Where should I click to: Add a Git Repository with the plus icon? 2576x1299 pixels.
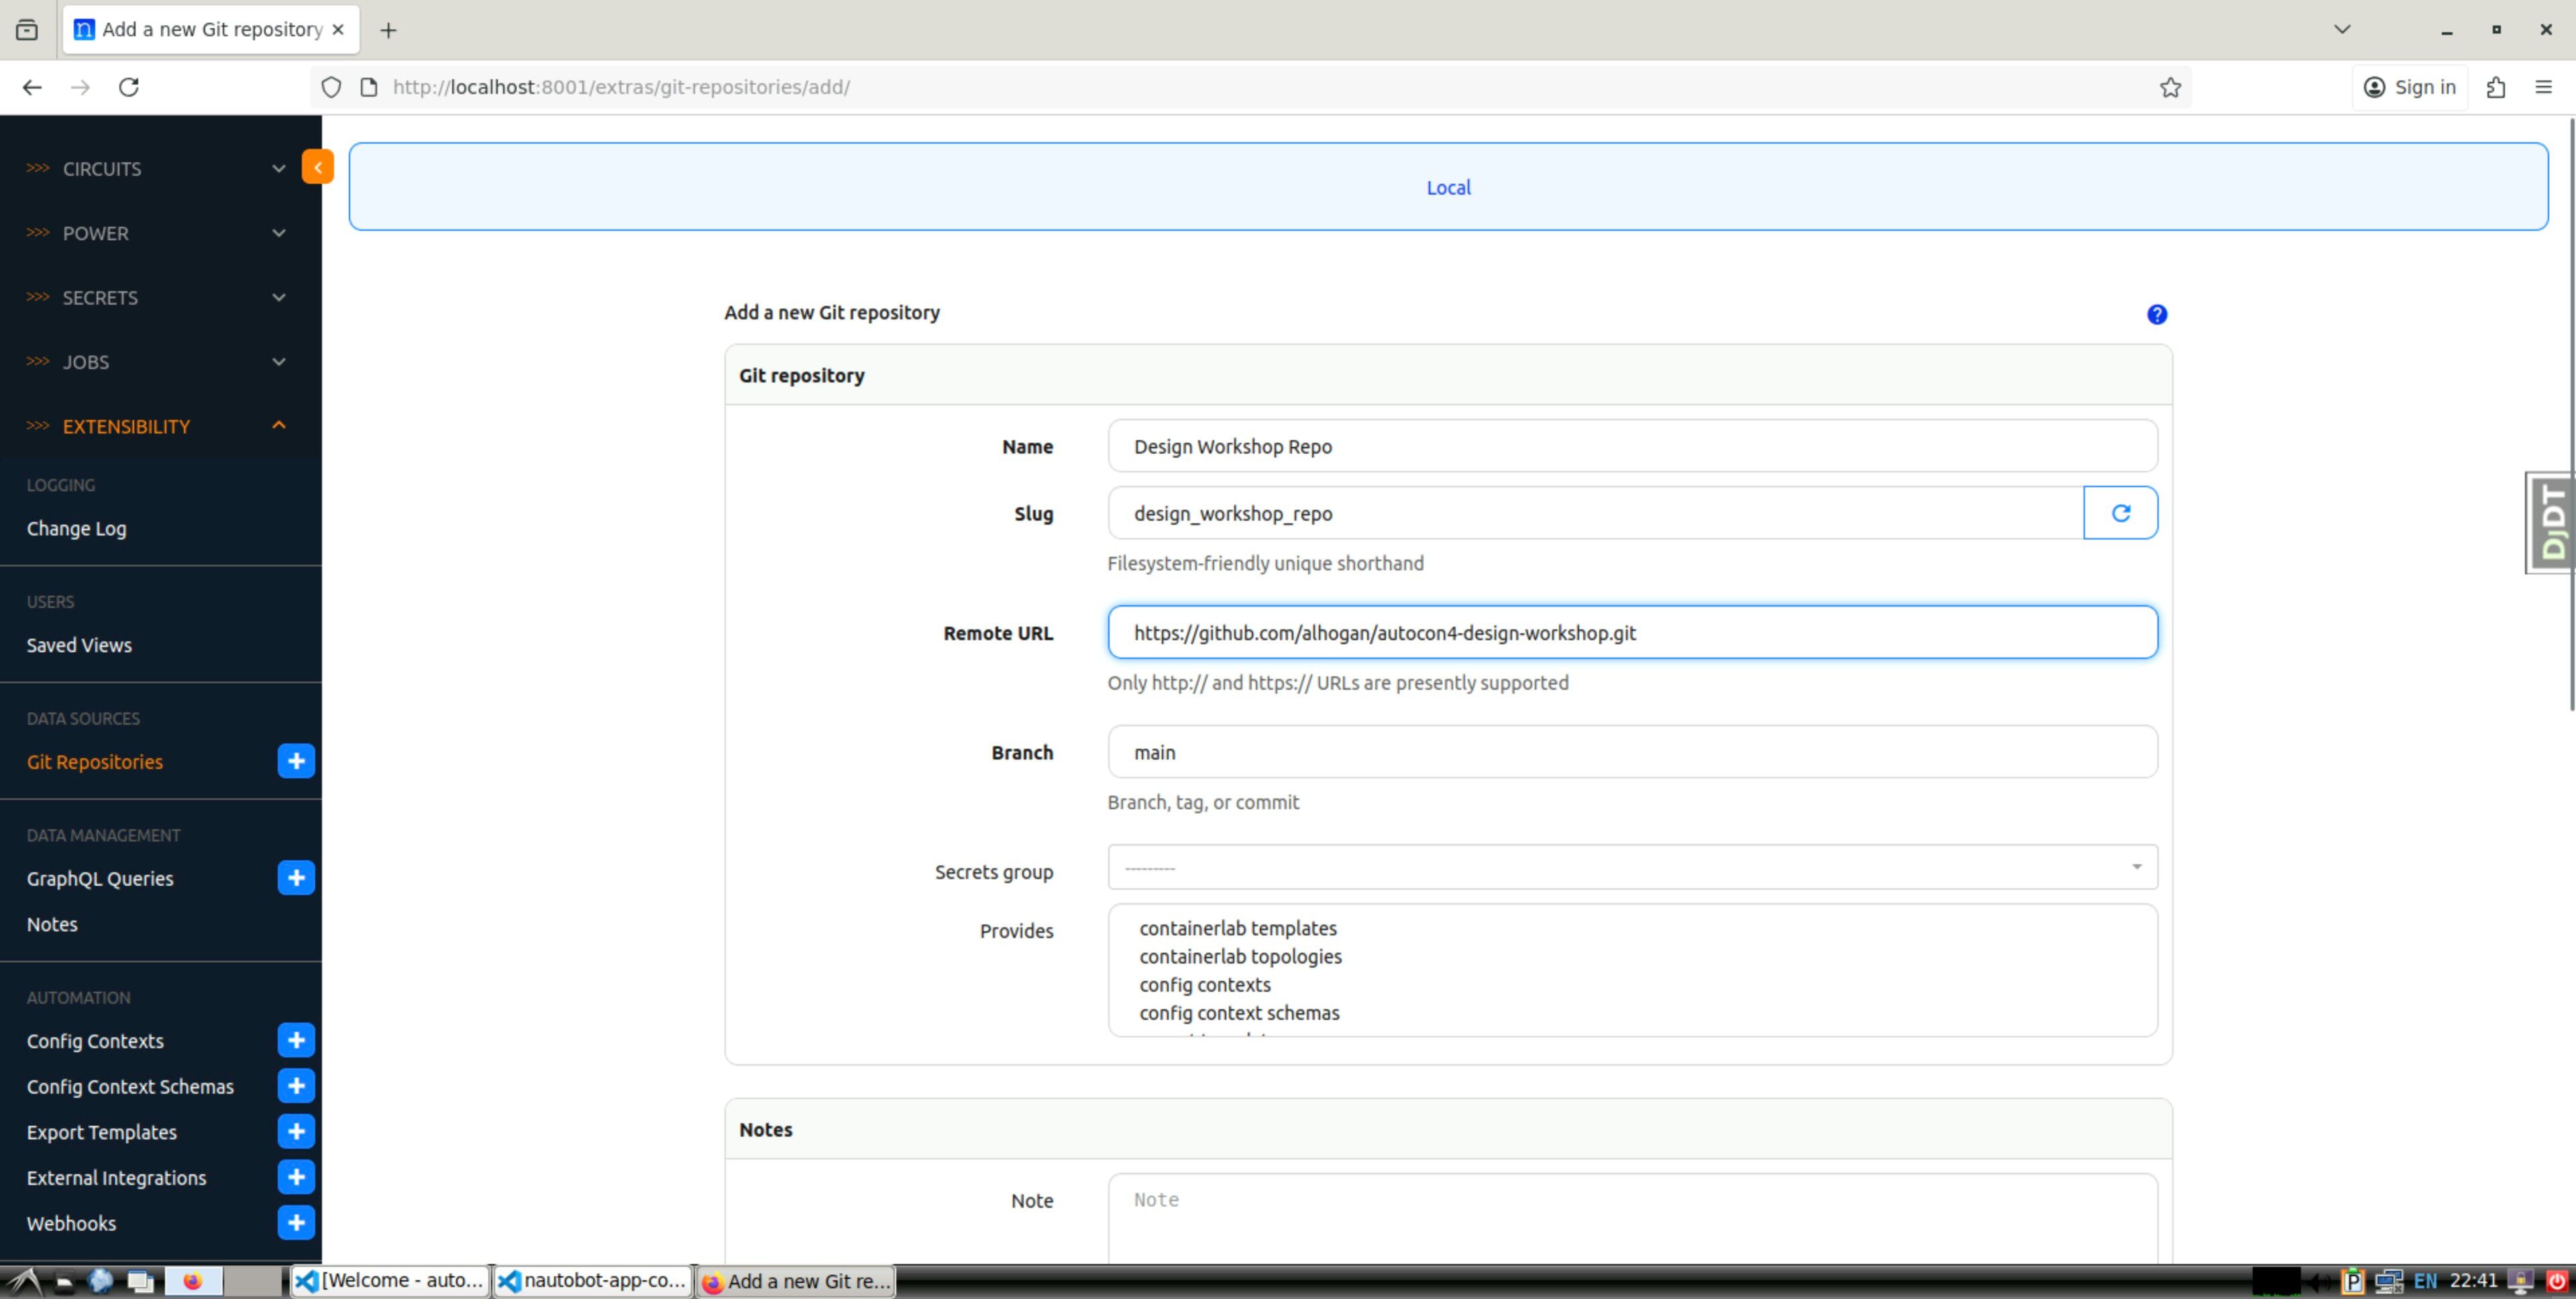(x=296, y=761)
